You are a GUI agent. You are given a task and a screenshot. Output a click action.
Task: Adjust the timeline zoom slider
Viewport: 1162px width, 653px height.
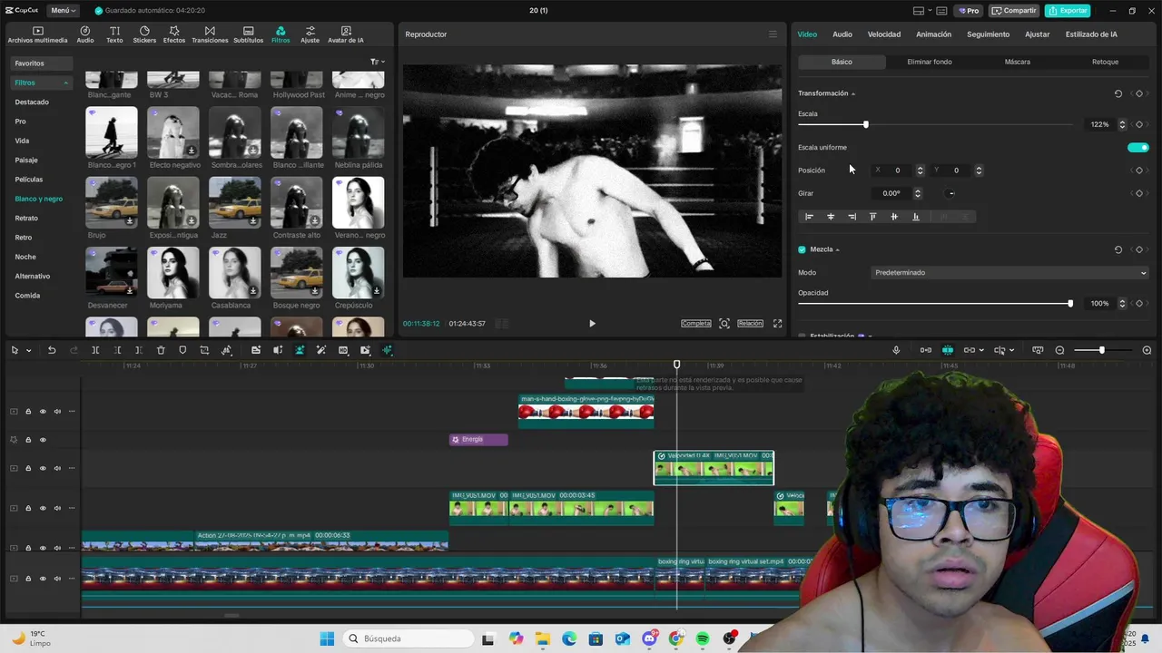point(1102,350)
